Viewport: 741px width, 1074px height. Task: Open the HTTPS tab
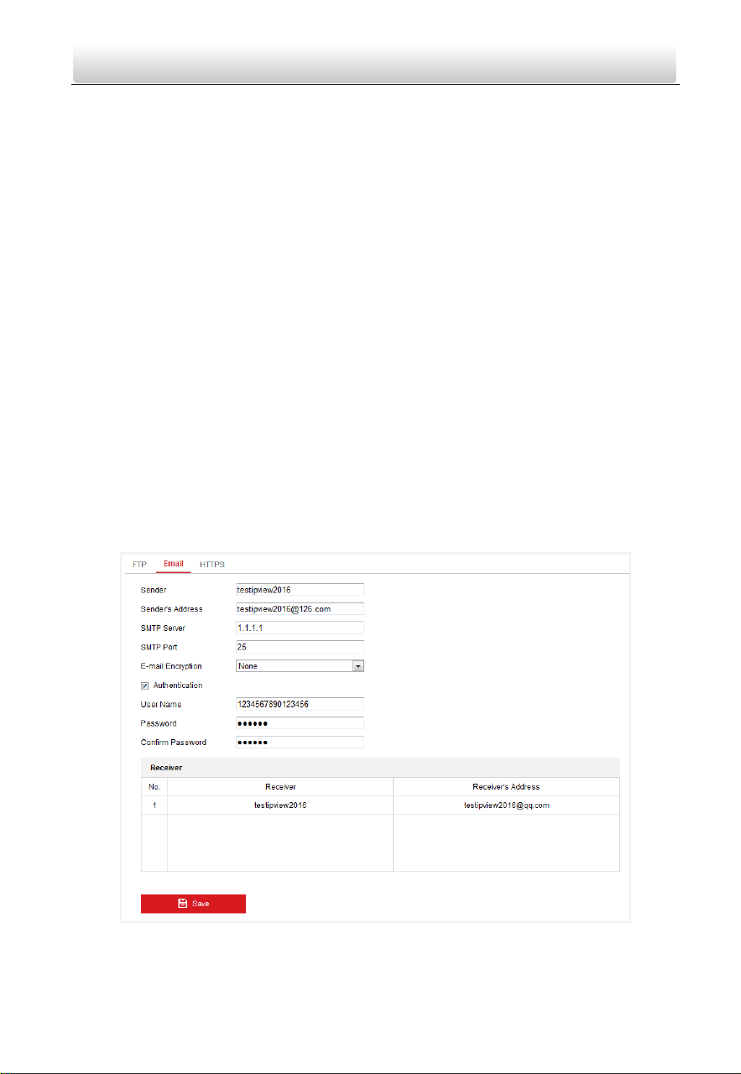(212, 564)
